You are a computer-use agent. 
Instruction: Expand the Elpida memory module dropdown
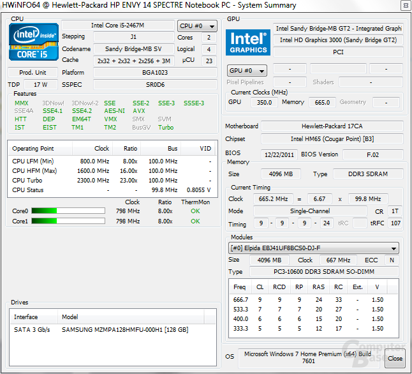coord(314,248)
